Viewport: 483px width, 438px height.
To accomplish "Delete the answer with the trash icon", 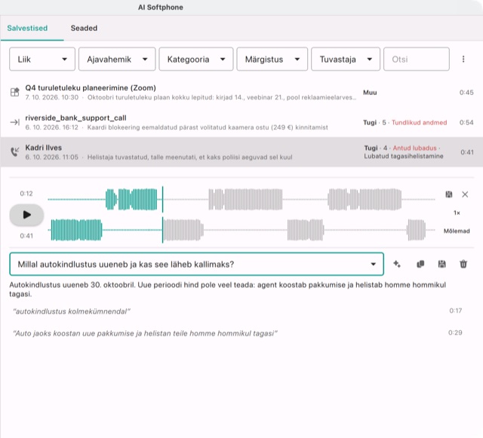I will coord(463,264).
